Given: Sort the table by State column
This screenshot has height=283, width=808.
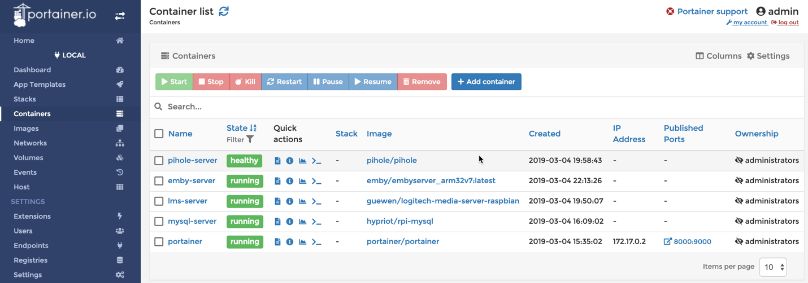Looking at the screenshot, I should coord(237,128).
